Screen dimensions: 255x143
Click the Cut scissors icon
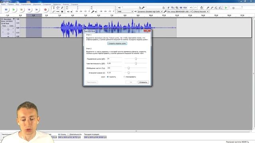point(169,8)
